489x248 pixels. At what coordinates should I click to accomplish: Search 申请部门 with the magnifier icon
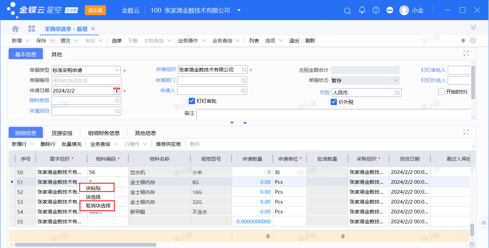243,80
